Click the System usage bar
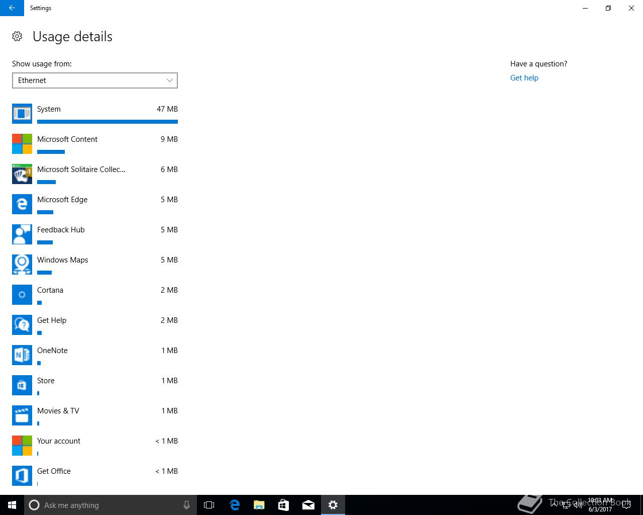The width and height of the screenshot is (643, 515). pos(108,121)
